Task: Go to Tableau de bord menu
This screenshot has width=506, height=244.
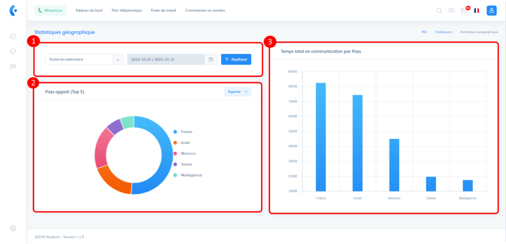Action: point(89,10)
